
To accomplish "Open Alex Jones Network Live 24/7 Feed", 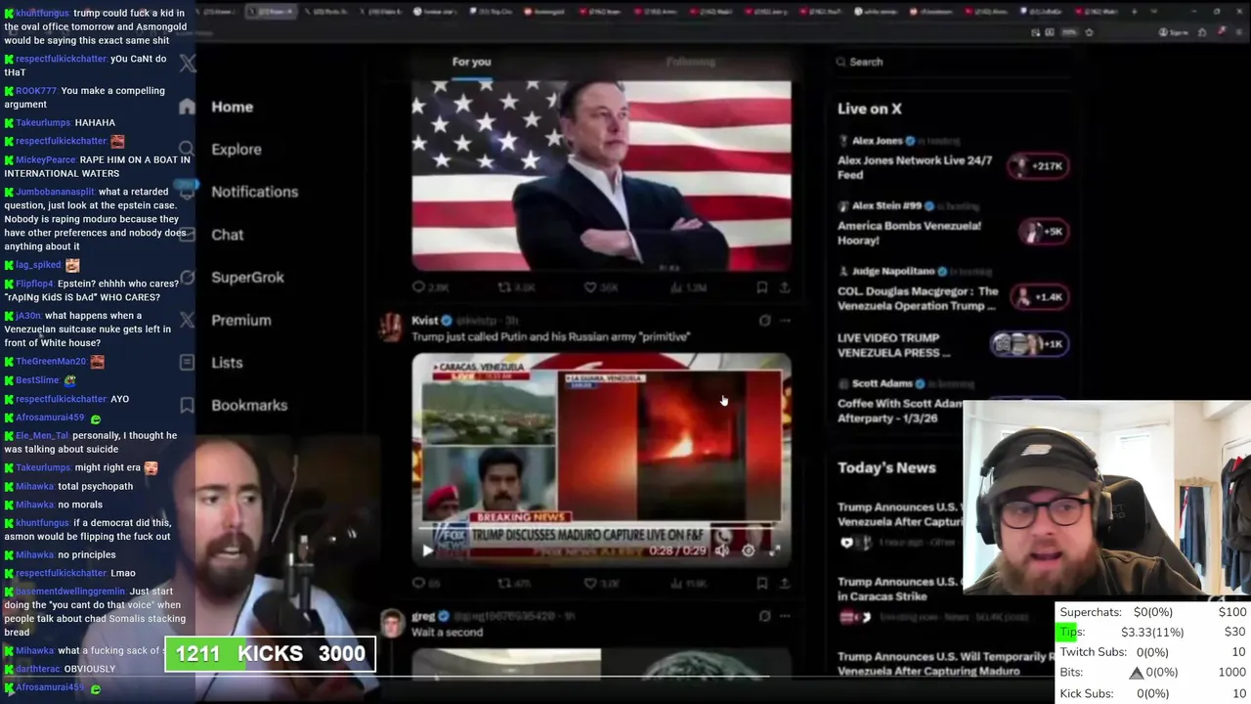I will pyautogui.click(x=915, y=167).
